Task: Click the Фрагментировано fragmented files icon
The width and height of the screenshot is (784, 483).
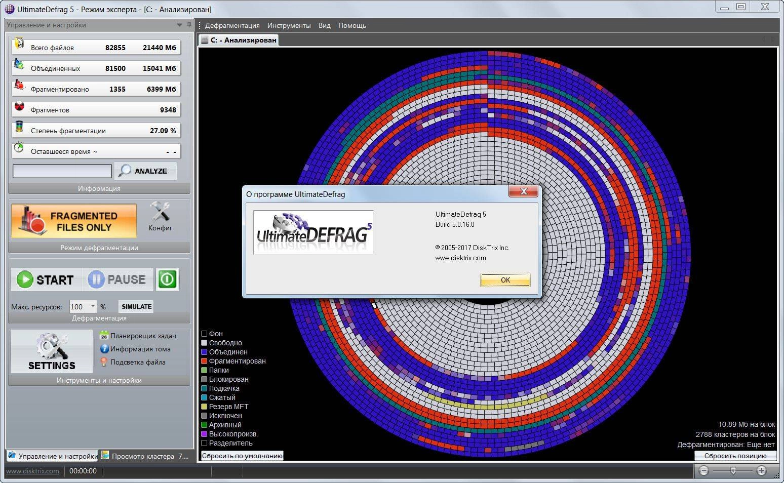Action: click(x=19, y=86)
